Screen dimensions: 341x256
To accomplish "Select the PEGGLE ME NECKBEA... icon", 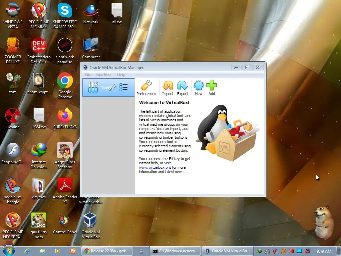I will [x=13, y=226].
